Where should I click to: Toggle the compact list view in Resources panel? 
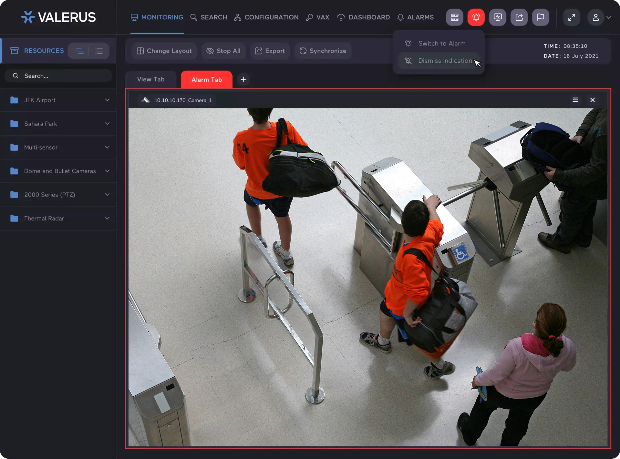tap(99, 51)
